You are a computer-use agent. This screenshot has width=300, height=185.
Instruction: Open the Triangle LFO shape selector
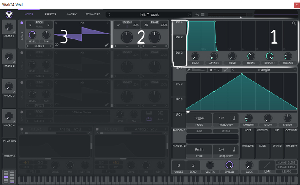point(263,69)
